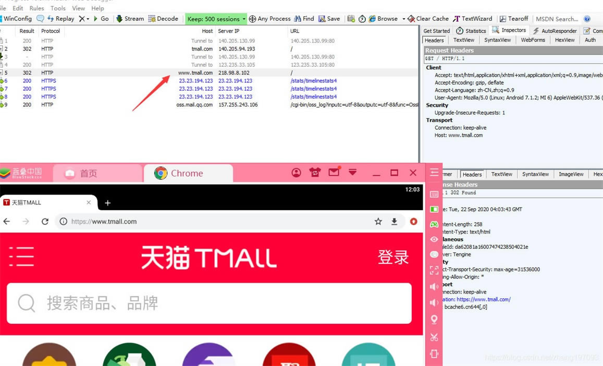Expand the Browse dropdown arrow
This screenshot has width=603, height=366.
[x=403, y=19]
